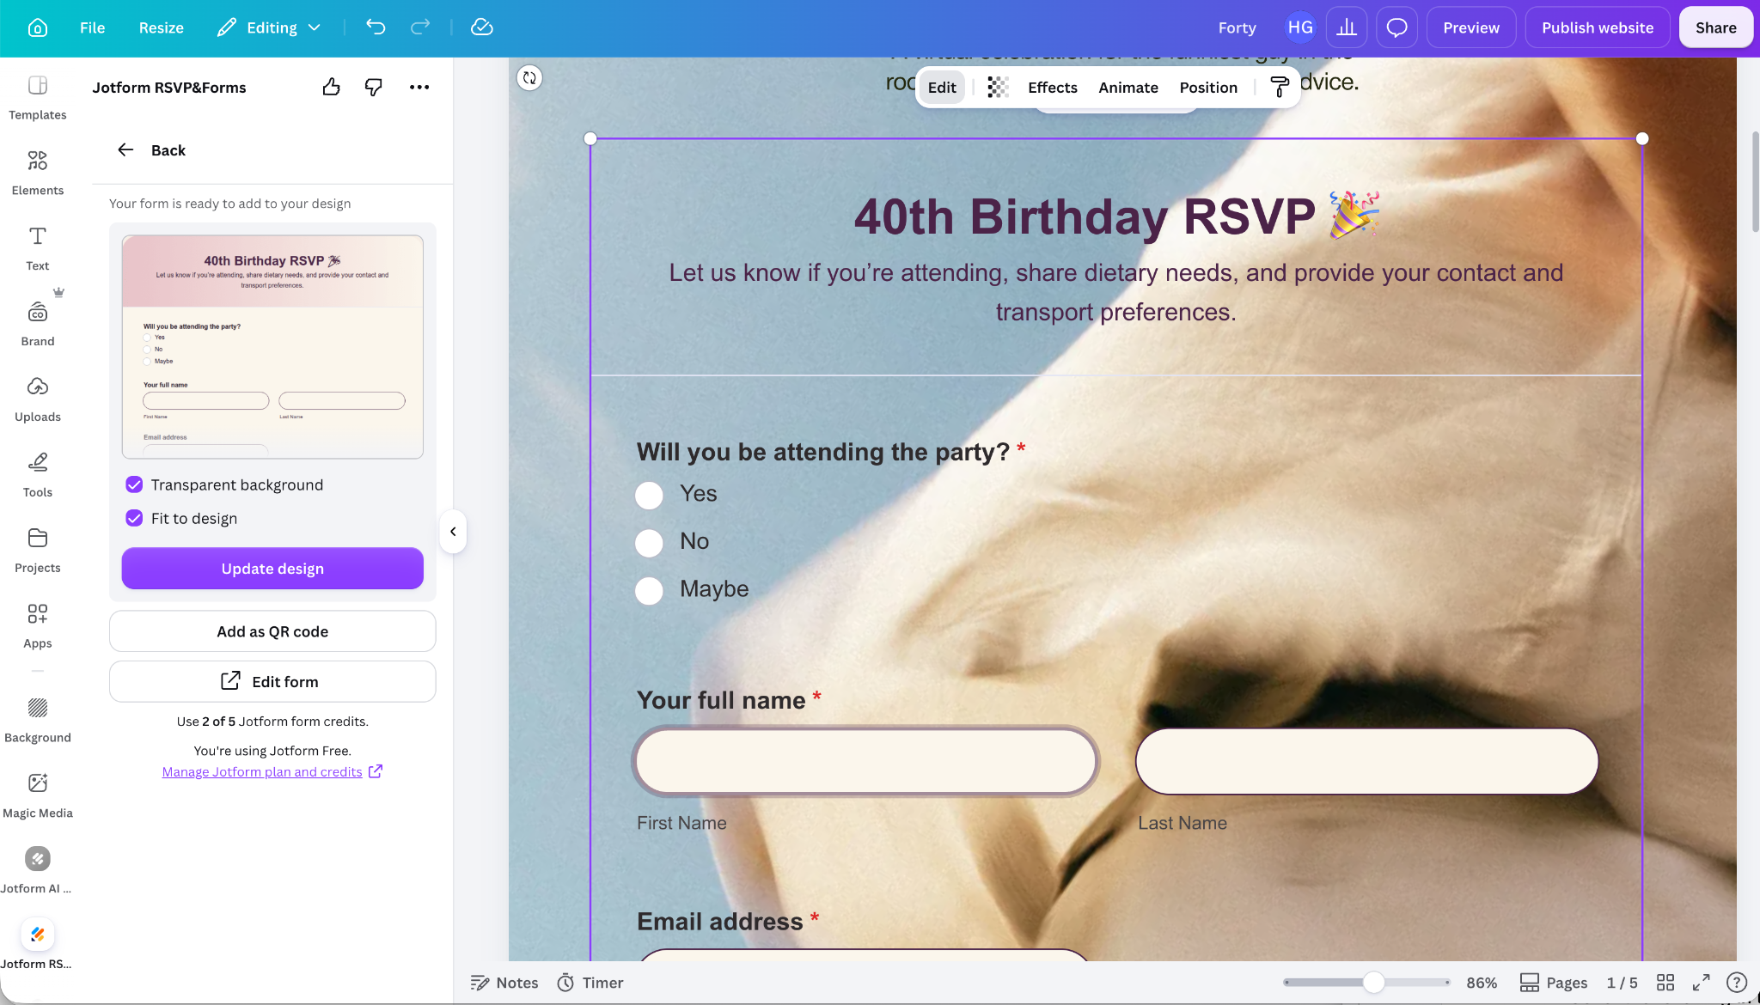Open the Text panel
Viewport: 1760px width, 1005px height.
tap(38, 248)
